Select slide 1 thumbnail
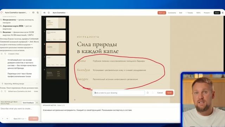This screenshot has width=225, height=127. pyautogui.click(x=56, y=23)
